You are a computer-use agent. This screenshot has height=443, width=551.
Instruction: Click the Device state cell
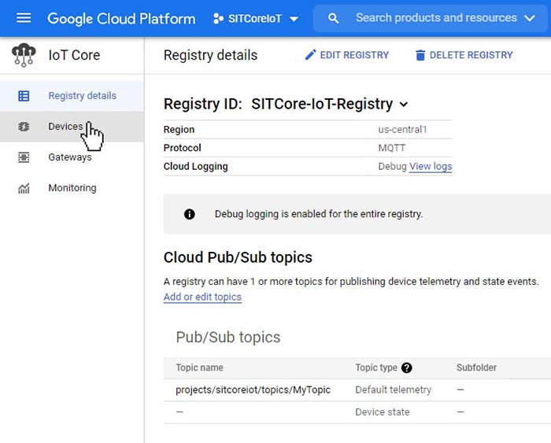pyautogui.click(x=383, y=412)
